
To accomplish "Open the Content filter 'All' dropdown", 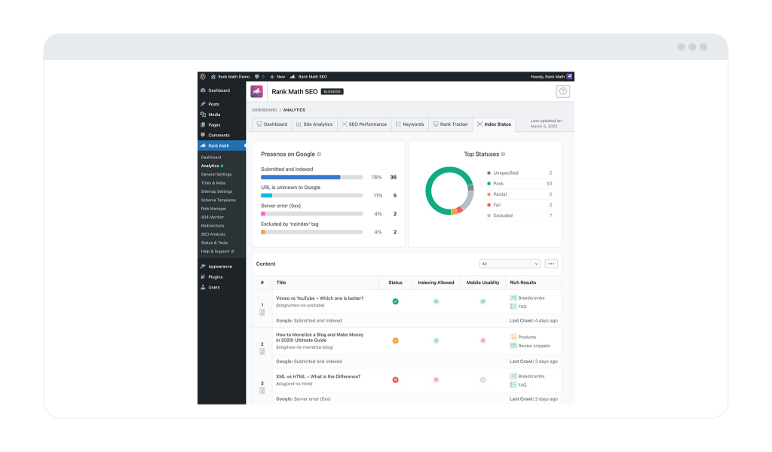I will point(510,264).
